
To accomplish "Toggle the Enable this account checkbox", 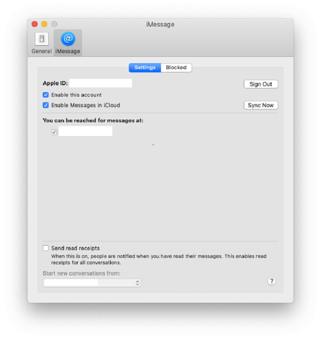I will (x=46, y=95).
